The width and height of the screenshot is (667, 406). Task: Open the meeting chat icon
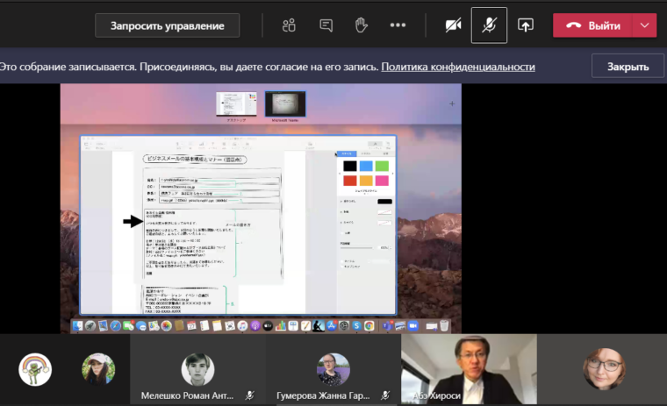click(326, 25)
